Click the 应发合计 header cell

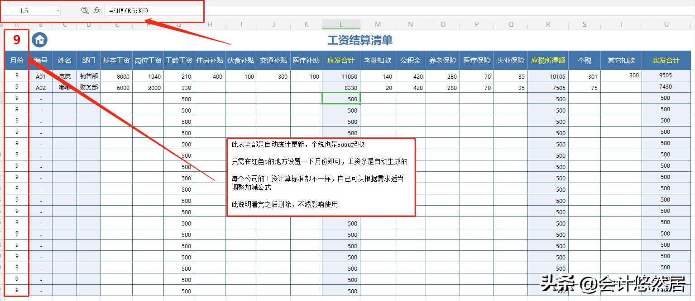340,60
